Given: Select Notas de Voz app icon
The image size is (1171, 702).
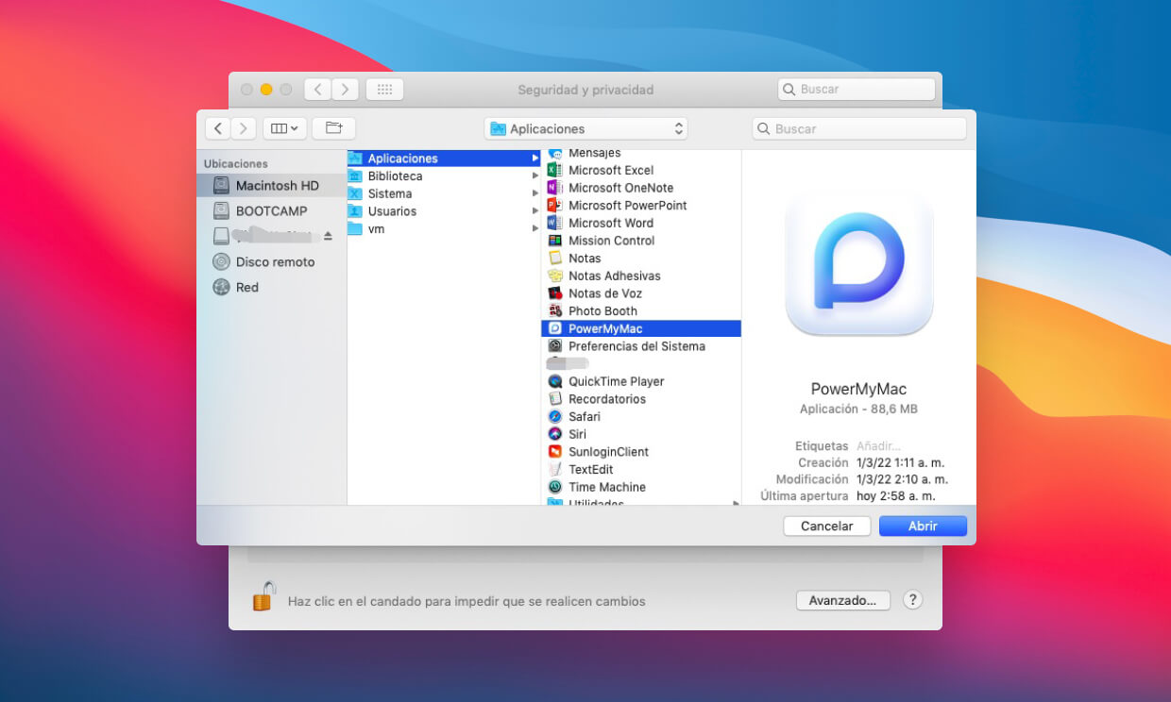Looking at the screenshot, I should tap(555, 293).
